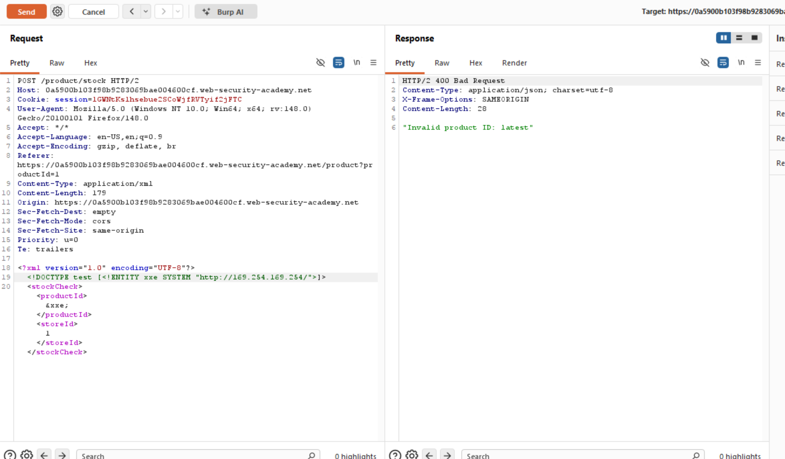
Task: Expand the back history dropdown arrow
Action: coord(146,12)
